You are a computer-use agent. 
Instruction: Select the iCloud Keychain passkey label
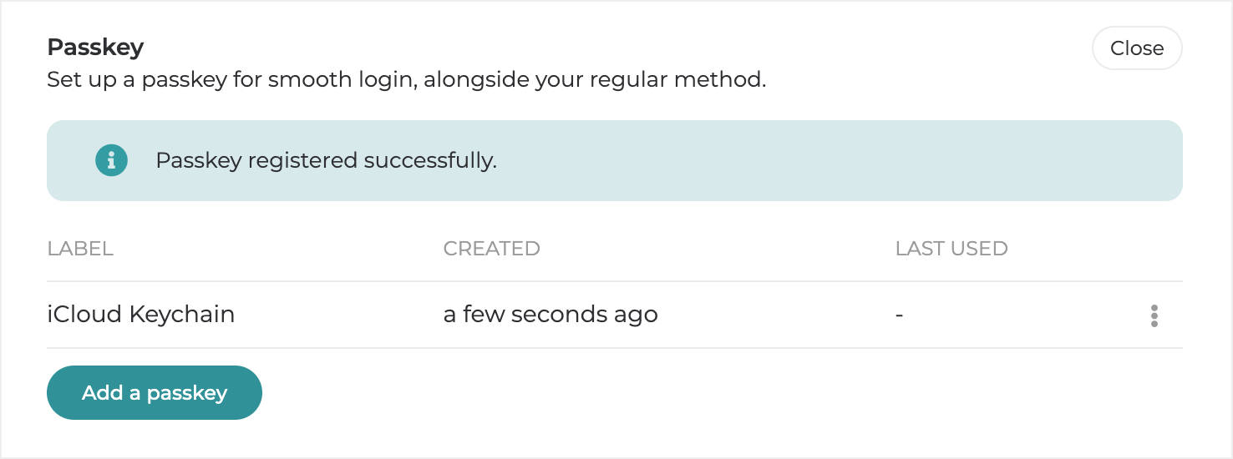point(141,315)
